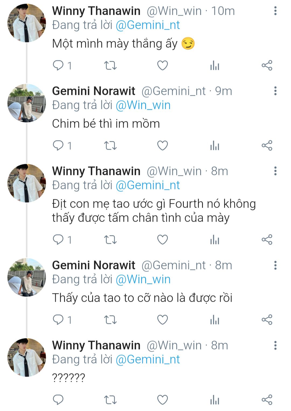
Task: Retweet Gemini's 9m tweet "Chim bé thì im mồm"
Action: pos(110,146)
